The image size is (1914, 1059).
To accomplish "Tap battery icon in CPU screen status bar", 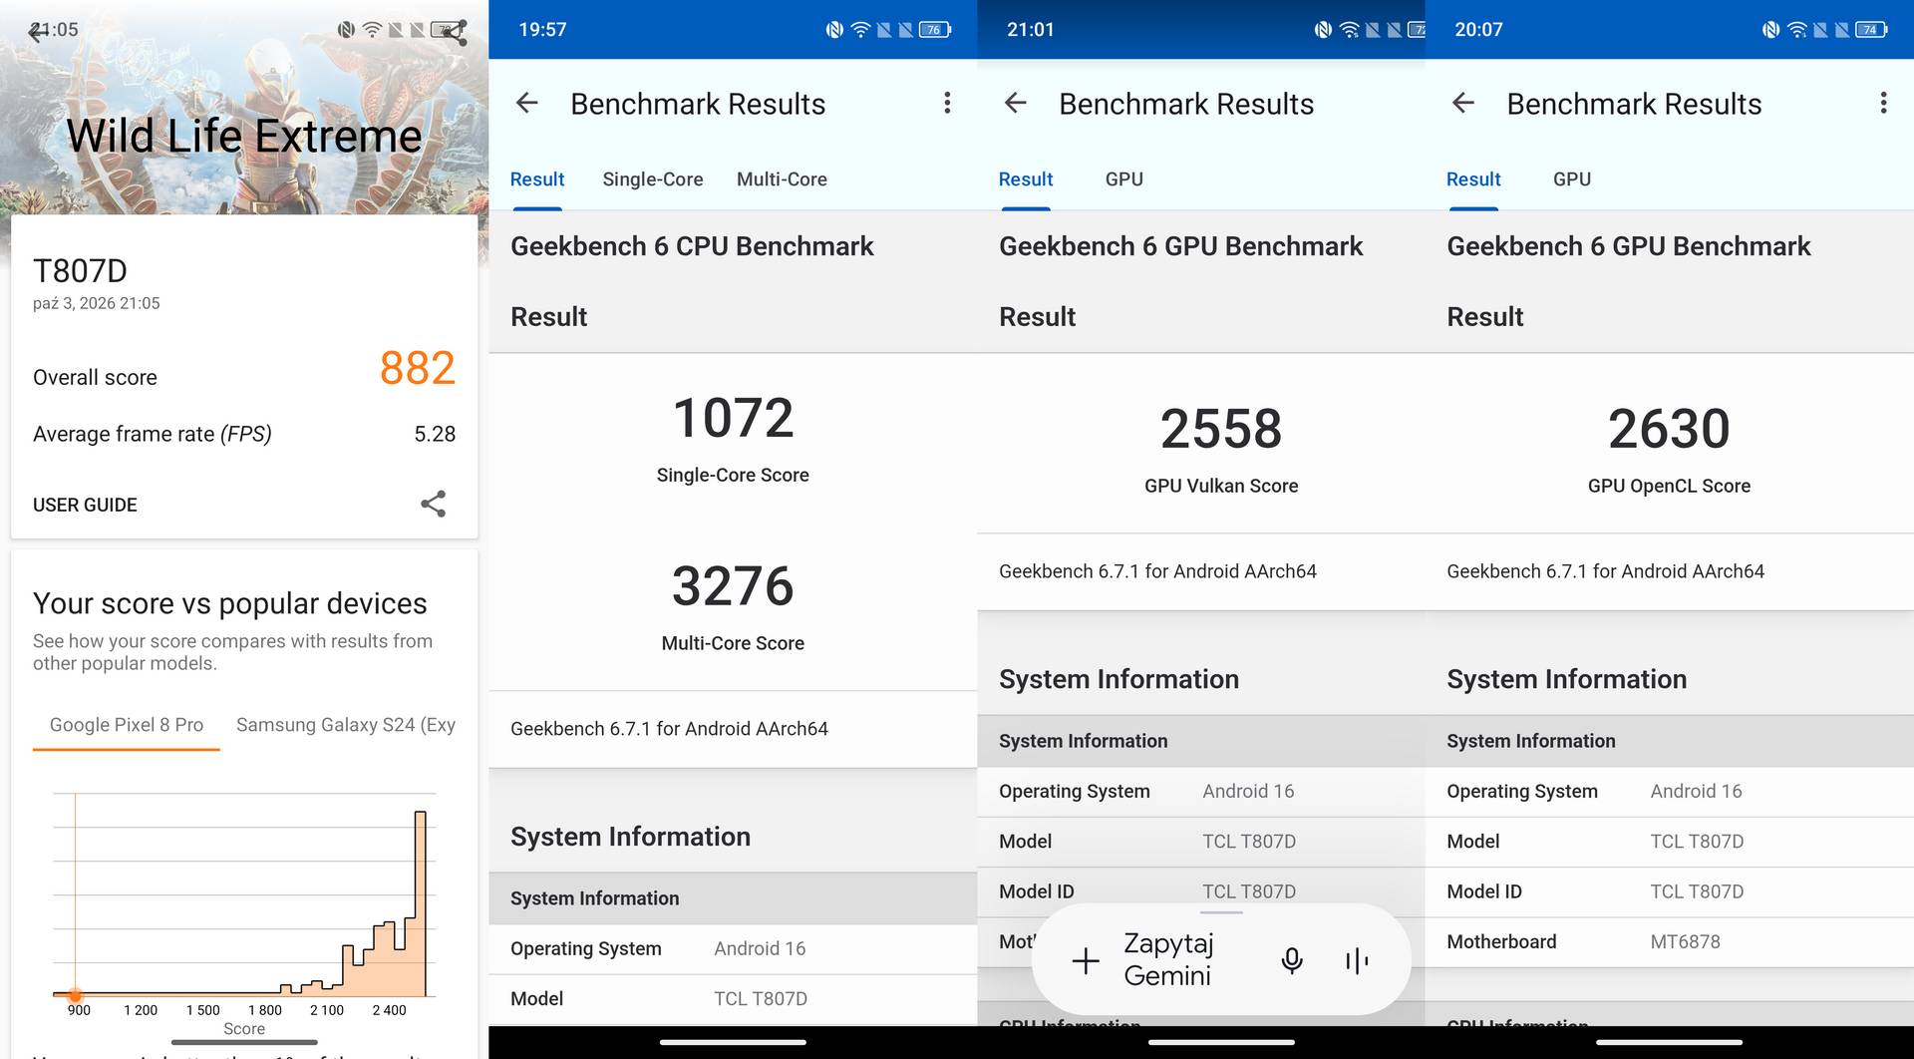I will [934, 30].
